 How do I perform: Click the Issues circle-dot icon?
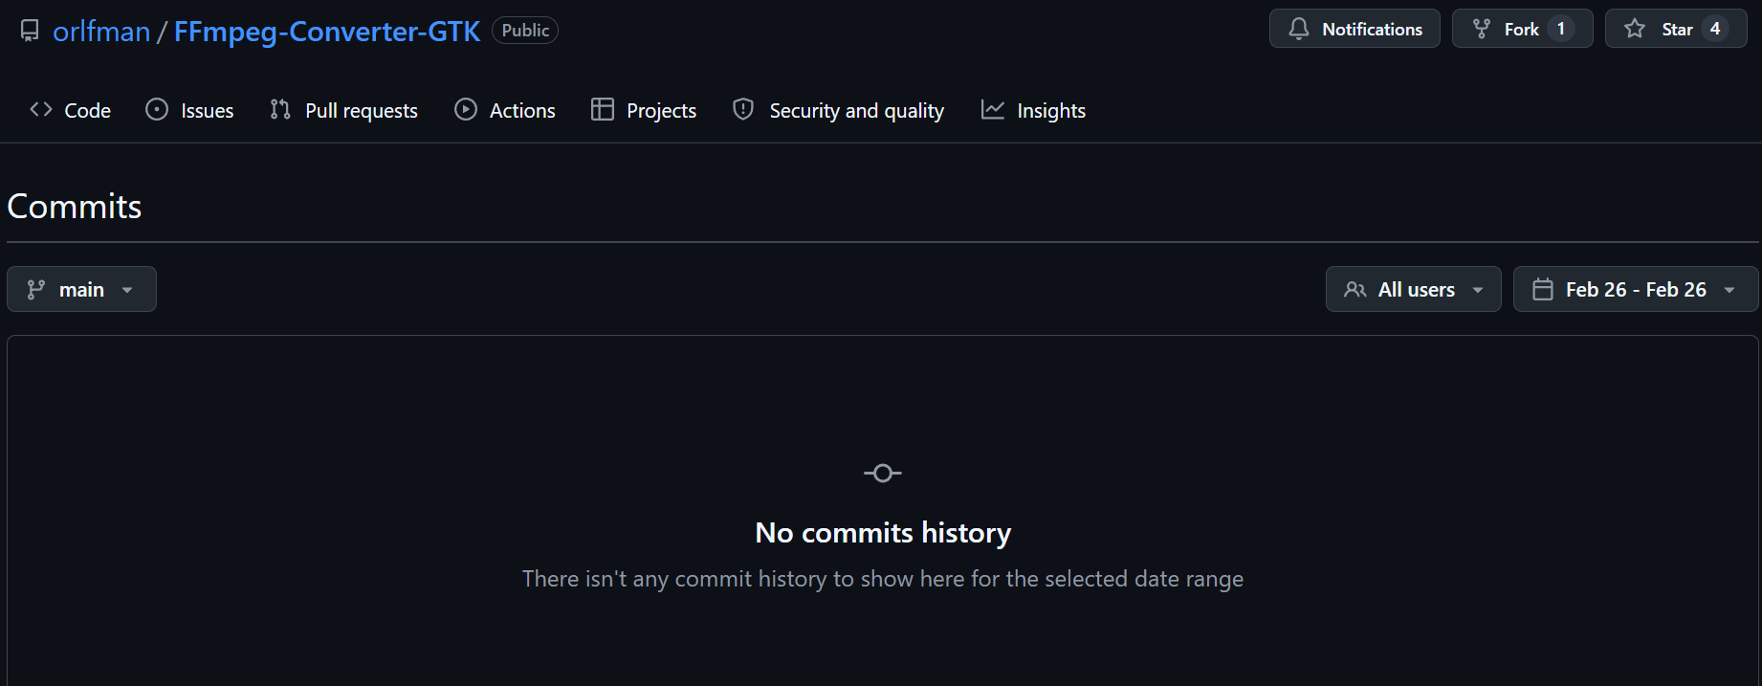click(157, 110)
